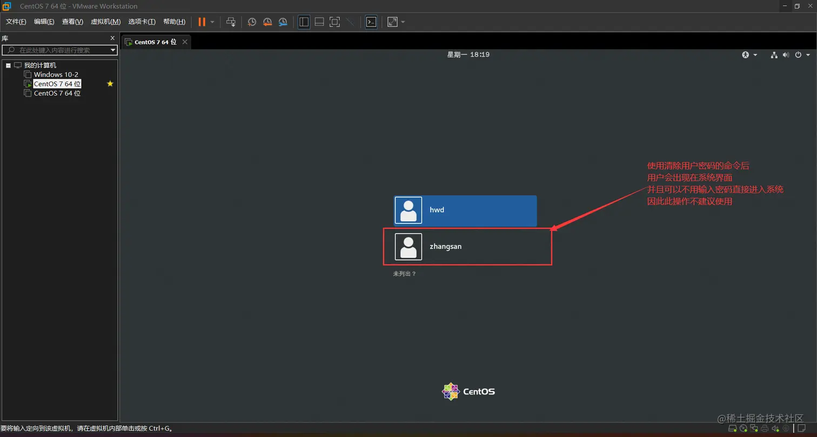Show the console view

click(371, 22)
